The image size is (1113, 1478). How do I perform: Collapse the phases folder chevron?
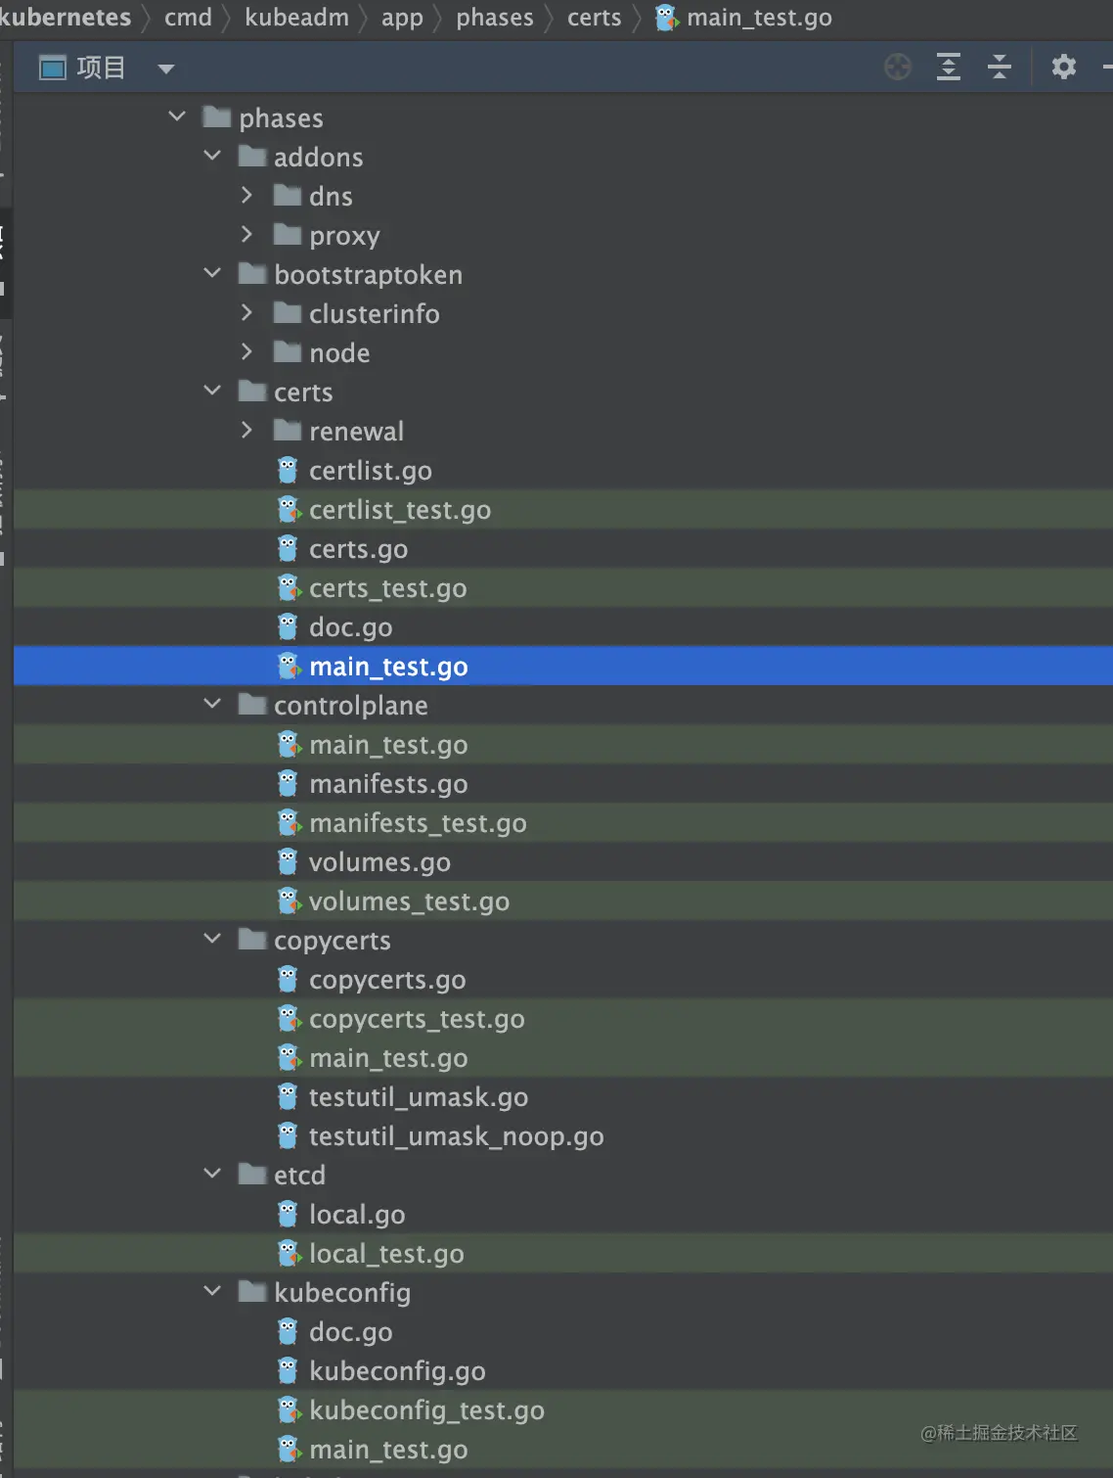(177, 116)
